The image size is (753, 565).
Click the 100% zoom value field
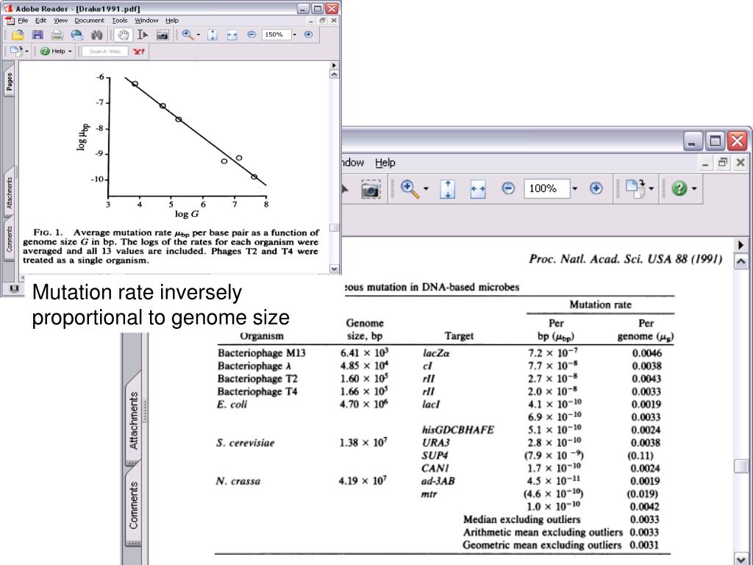click(x=546, y=188)
